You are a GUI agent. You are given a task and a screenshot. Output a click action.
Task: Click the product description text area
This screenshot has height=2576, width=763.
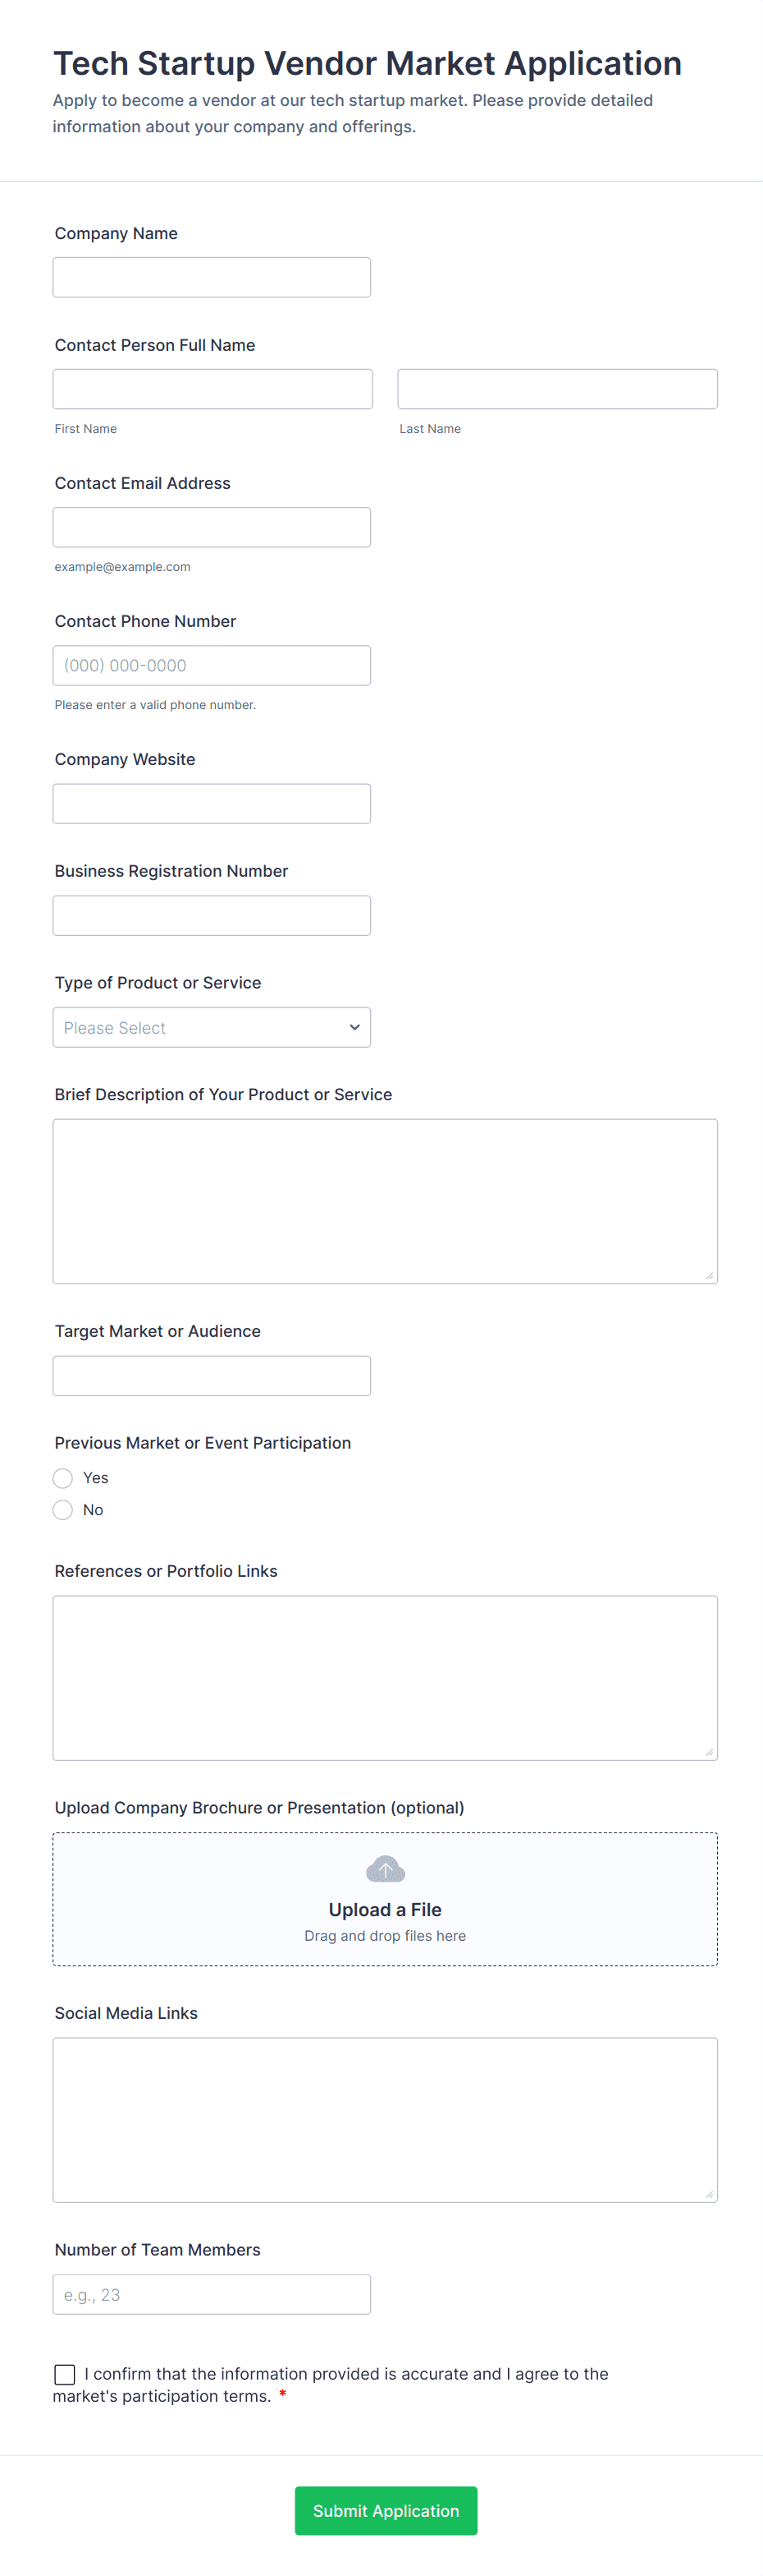[385, 1200]
